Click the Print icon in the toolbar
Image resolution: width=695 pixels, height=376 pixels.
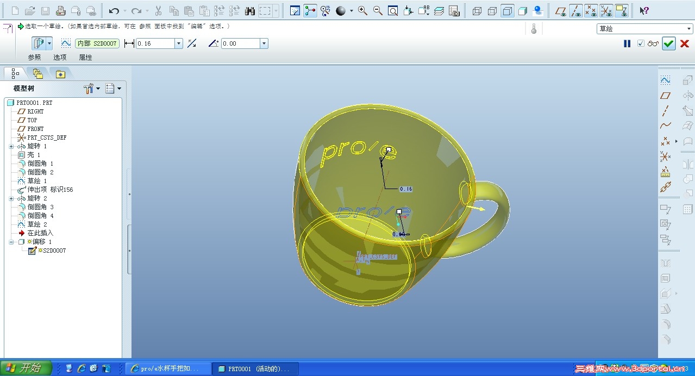pos(61,10)
